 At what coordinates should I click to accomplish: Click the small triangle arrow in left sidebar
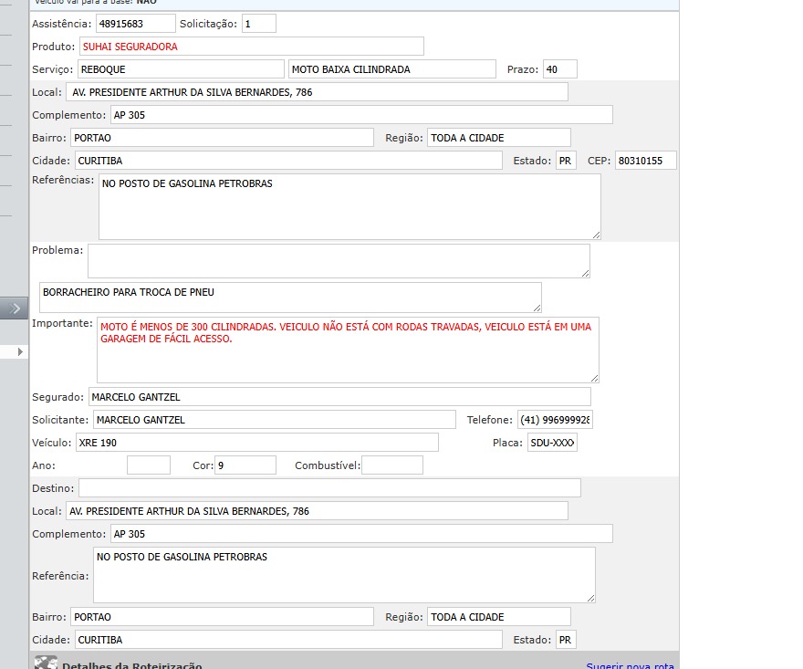20,351
